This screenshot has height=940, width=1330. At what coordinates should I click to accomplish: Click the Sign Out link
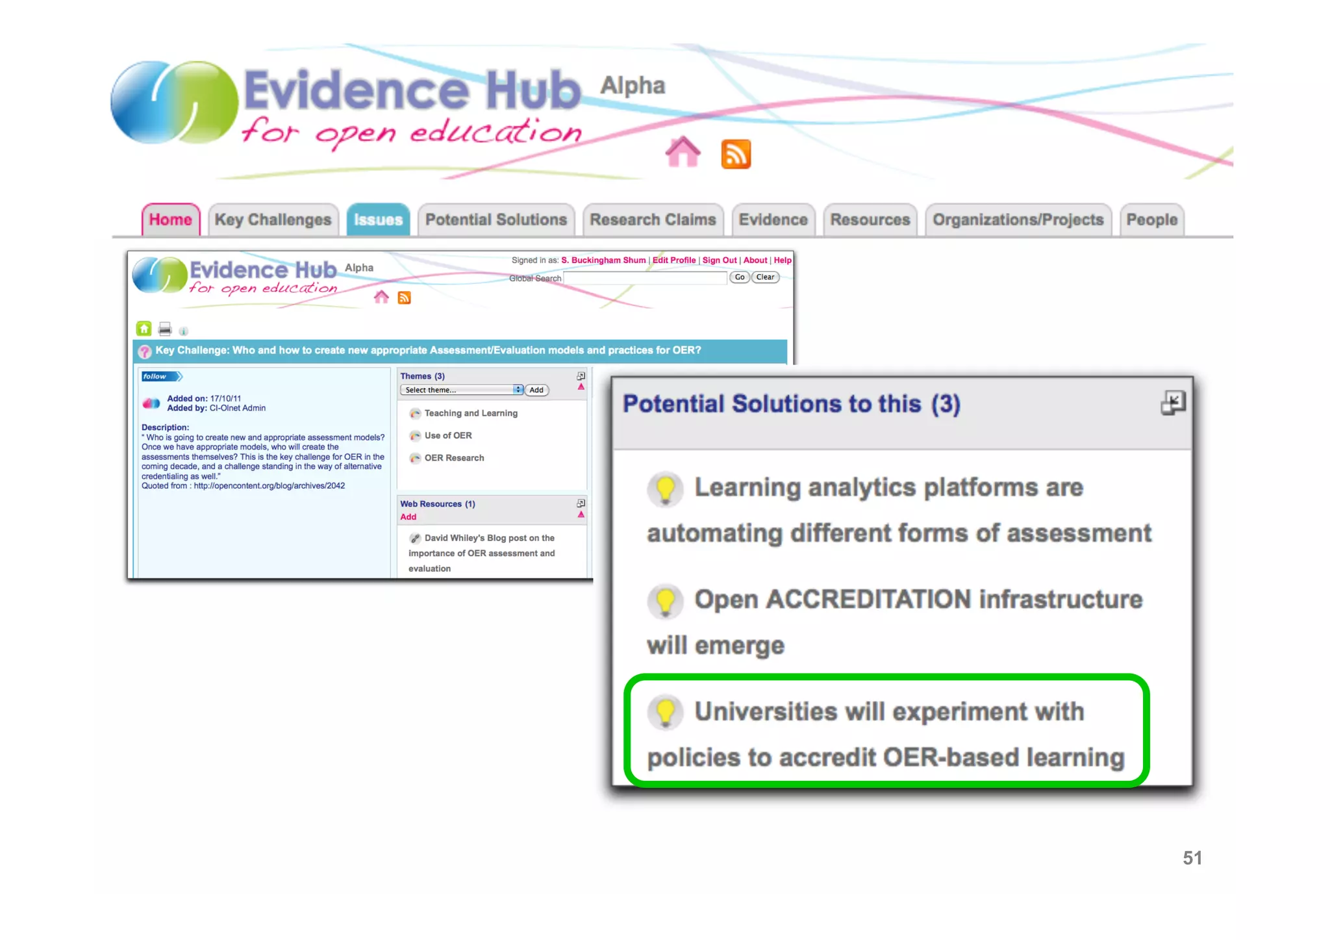point(719,260)
